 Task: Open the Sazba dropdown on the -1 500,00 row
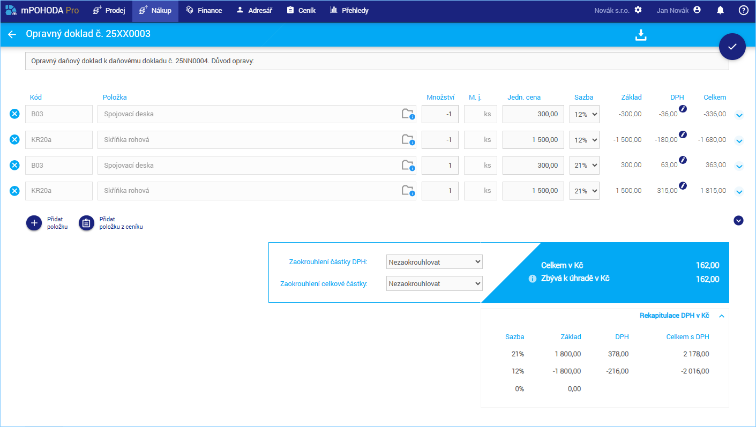click(585, 140)
